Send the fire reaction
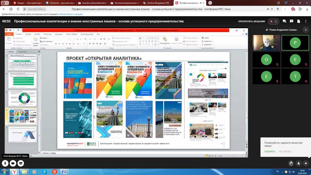This screenshot has height=175, width=311. tap(299, 163)
